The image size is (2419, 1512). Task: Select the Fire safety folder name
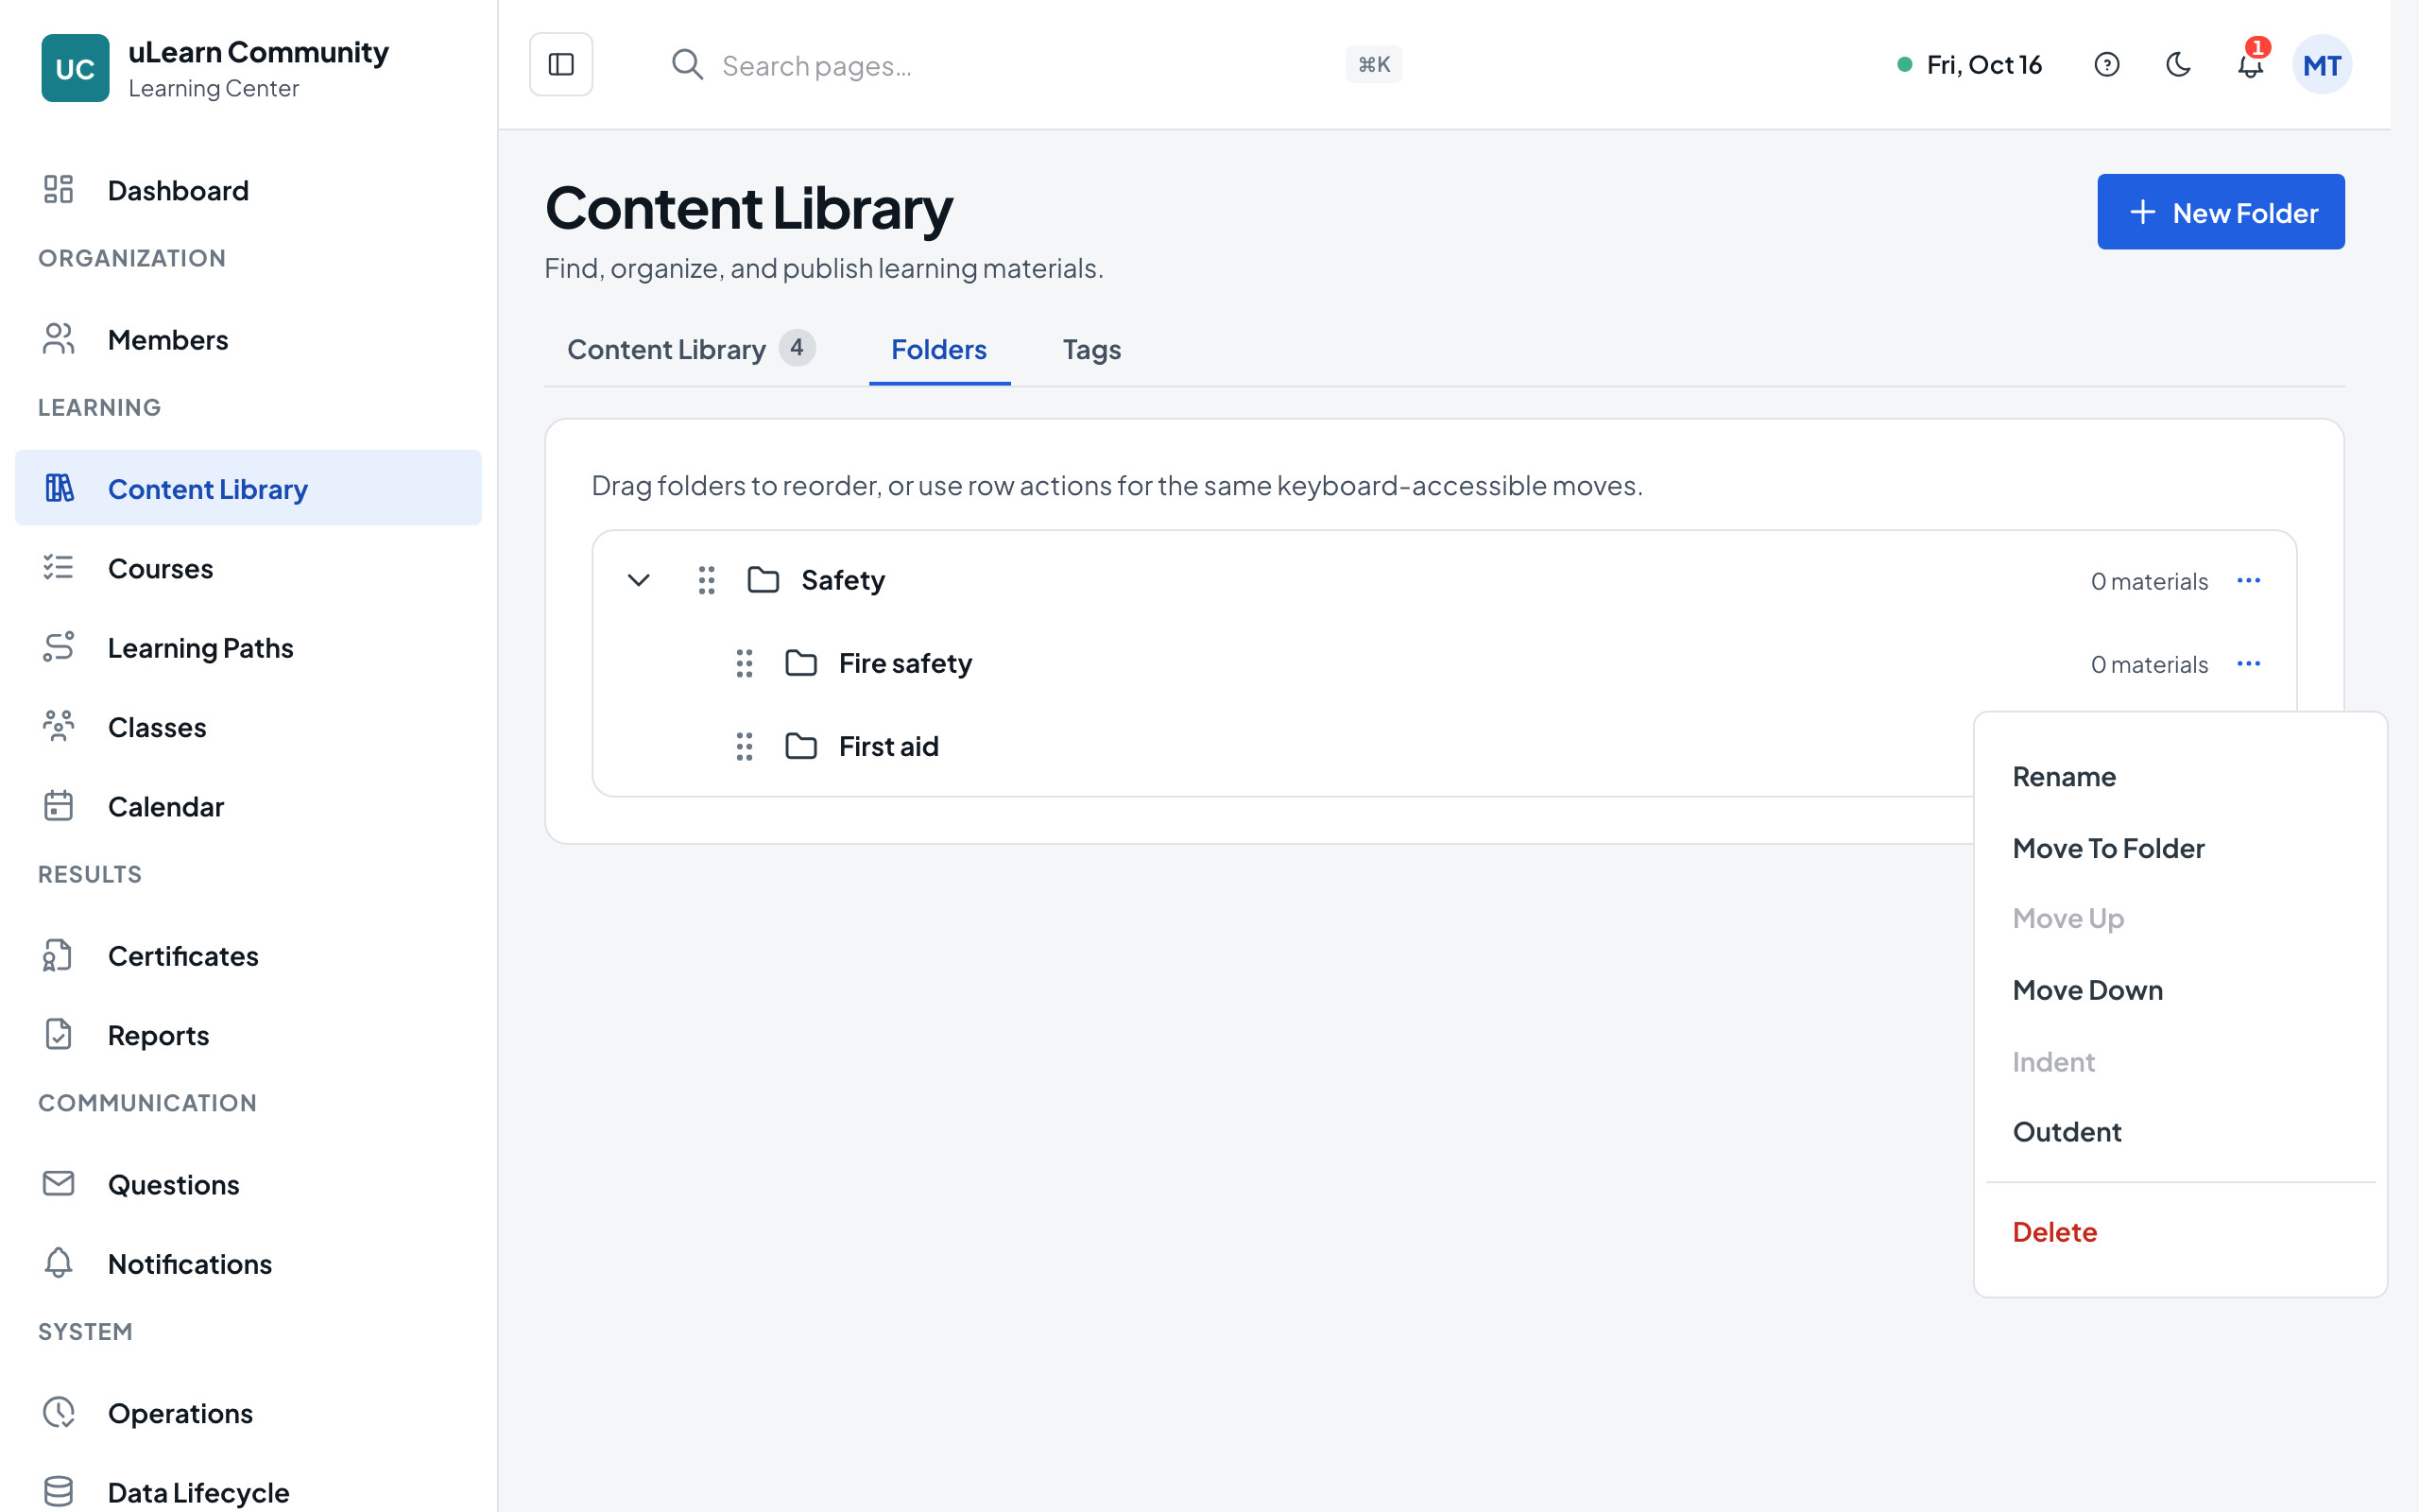point(904,663)
